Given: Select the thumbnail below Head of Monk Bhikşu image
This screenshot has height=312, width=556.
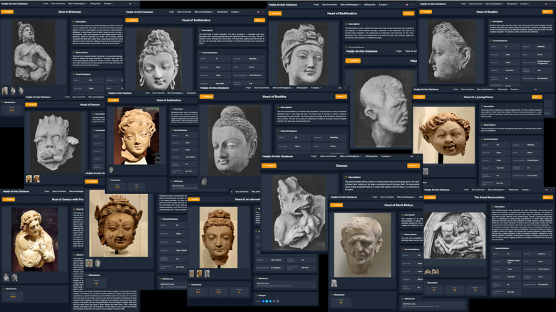Looking at the screenshot, I should (334, 283).
